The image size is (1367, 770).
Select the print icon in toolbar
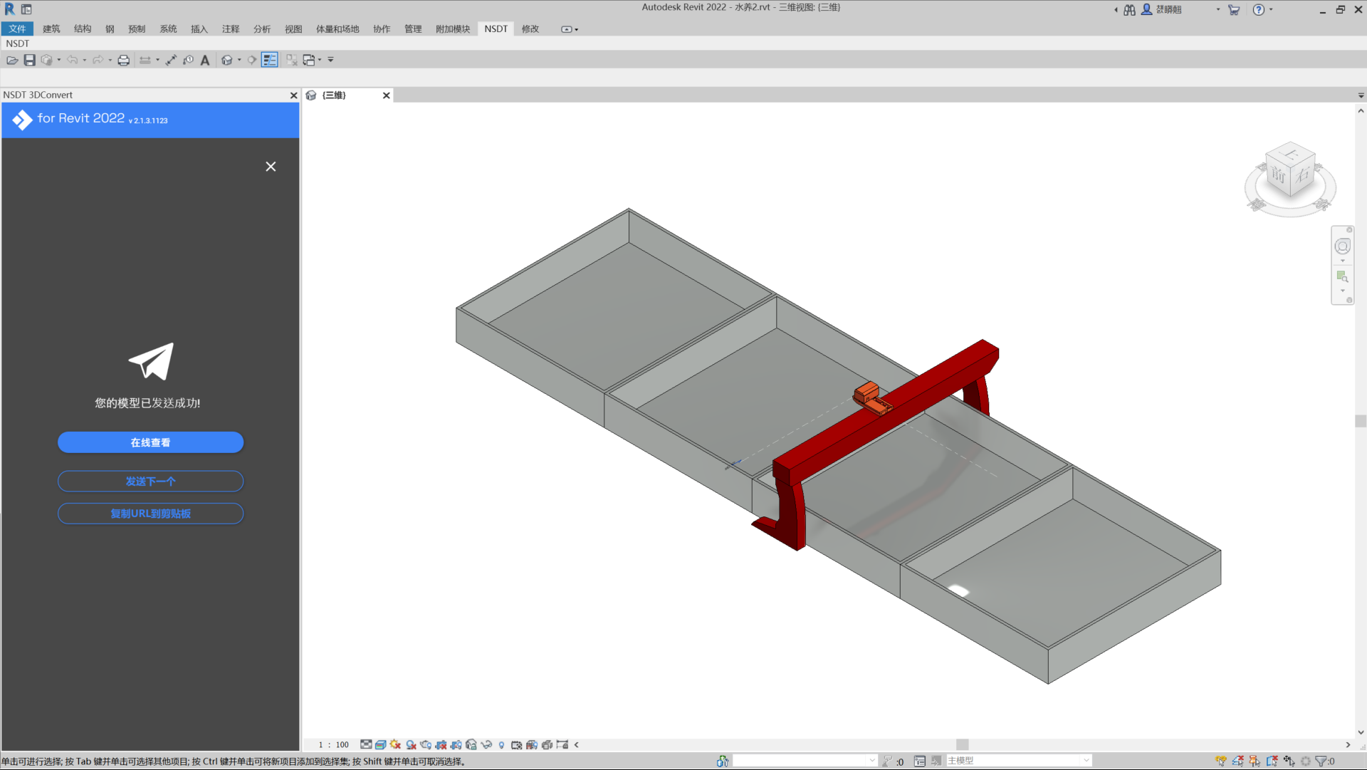click(x=123, y=60)
